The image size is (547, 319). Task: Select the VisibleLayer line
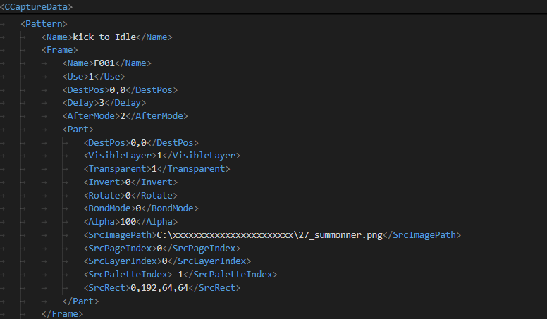pos(162,155)
